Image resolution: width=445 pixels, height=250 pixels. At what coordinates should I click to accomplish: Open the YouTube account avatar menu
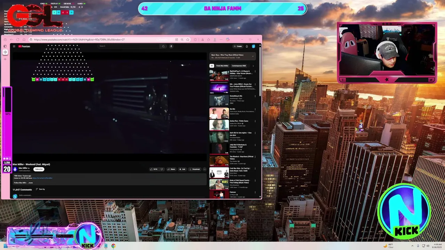[253, 46]
